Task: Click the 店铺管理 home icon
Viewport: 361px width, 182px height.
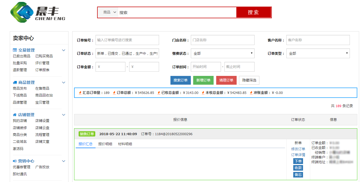Action: [15, 115]
